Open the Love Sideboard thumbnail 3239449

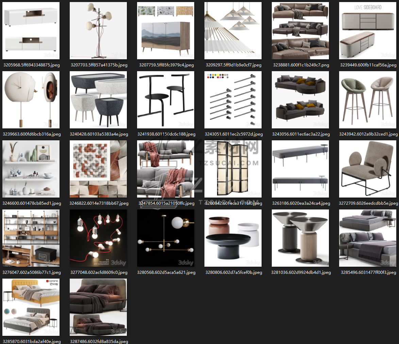pyautogui.click(x=368, y=31)
